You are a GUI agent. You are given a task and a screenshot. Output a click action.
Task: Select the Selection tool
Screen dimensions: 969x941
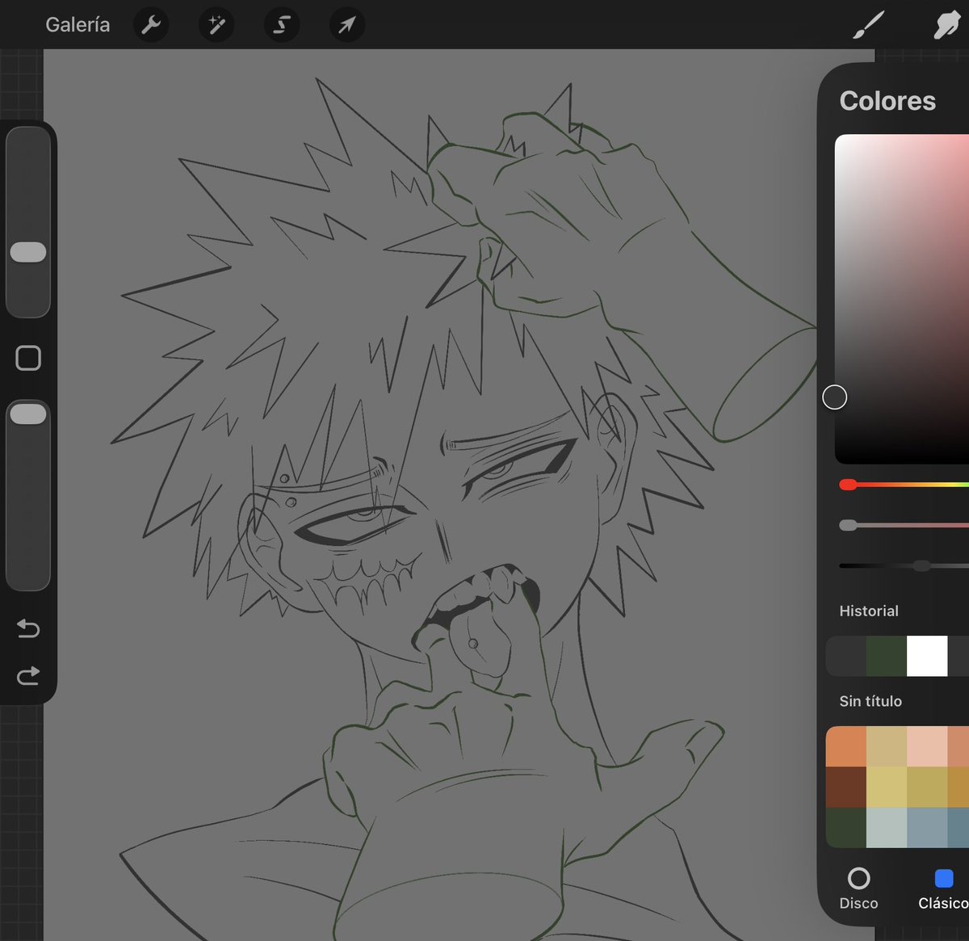[281, 24]
